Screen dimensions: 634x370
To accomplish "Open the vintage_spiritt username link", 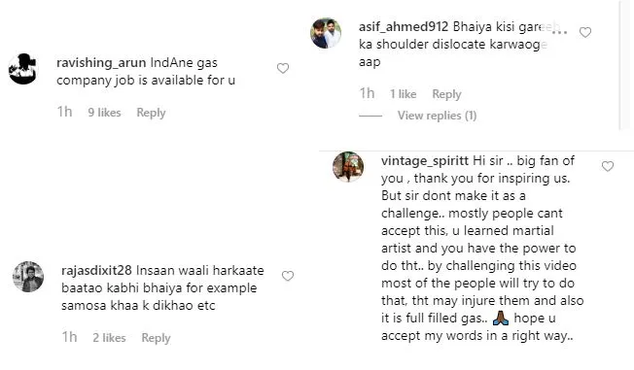I will coord(425,161).
